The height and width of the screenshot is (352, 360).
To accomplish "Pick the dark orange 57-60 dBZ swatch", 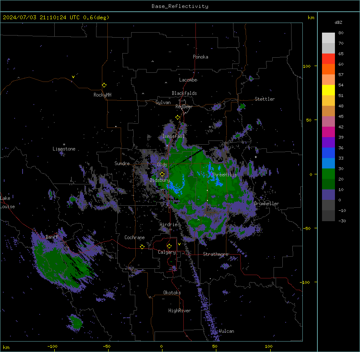I will click(x=328, y=69).
